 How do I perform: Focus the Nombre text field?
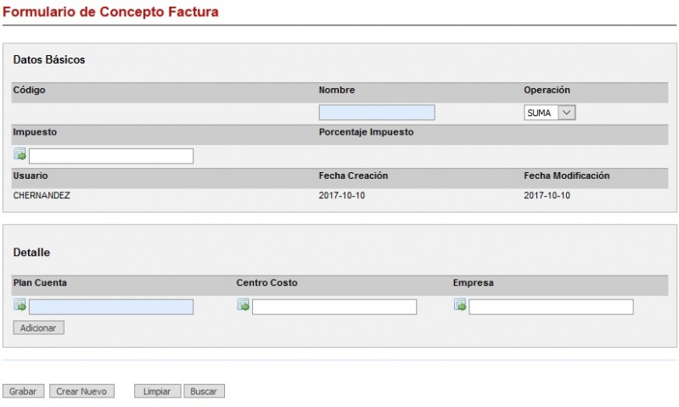tap(376, 113)
